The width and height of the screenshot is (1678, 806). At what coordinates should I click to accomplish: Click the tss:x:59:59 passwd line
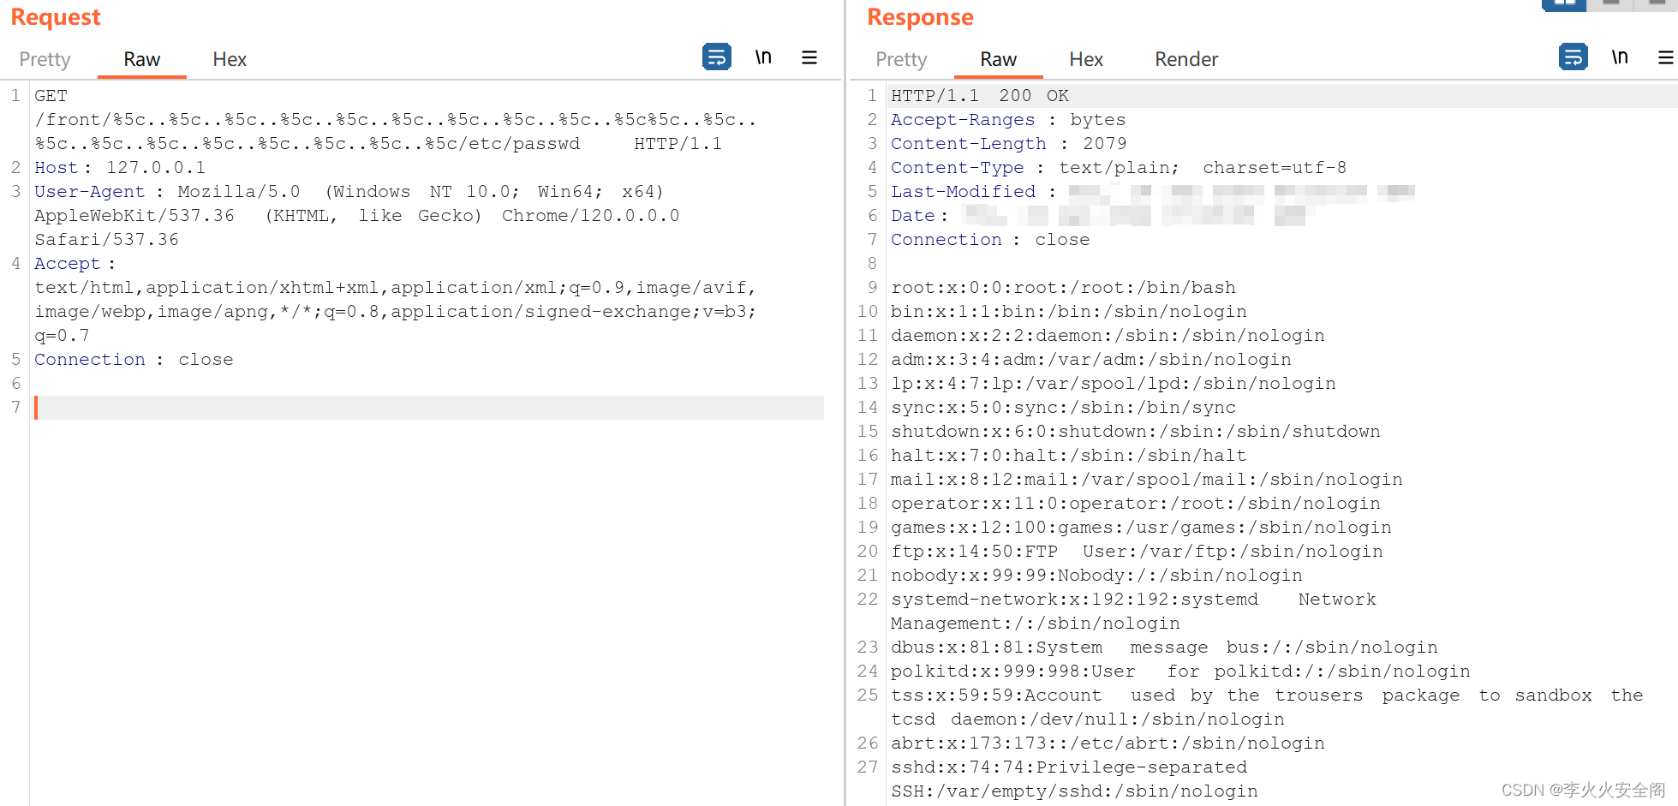coord(1267,707)
